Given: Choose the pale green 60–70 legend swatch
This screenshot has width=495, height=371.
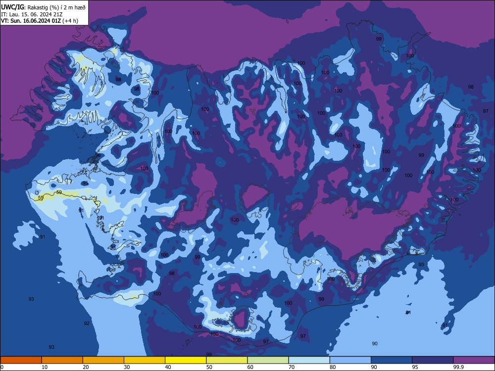Looking at the screenshot, I should pyautogui.click(x=268, y=360).
